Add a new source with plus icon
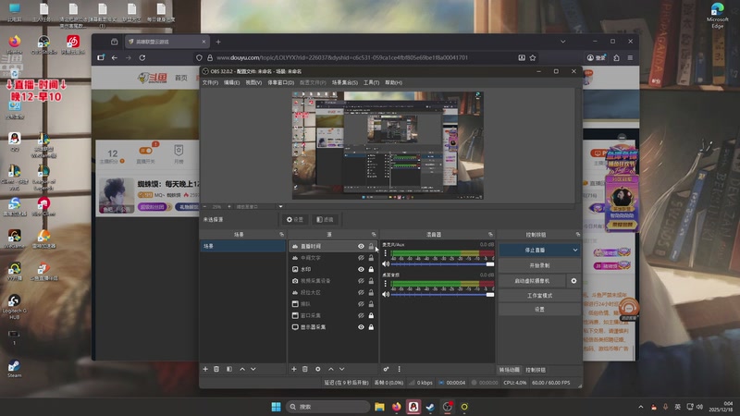Image resolution: width=740 pixels, height=416 pixels. tap(293, 369)
